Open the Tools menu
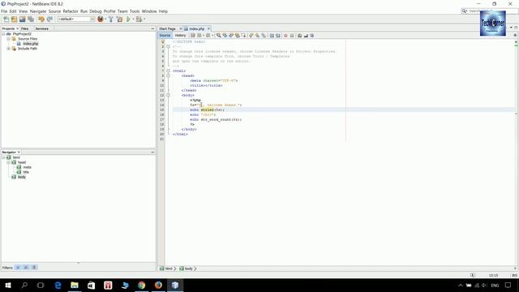The width and height of the screenshot is (519, 292). [x=135, y=11]
